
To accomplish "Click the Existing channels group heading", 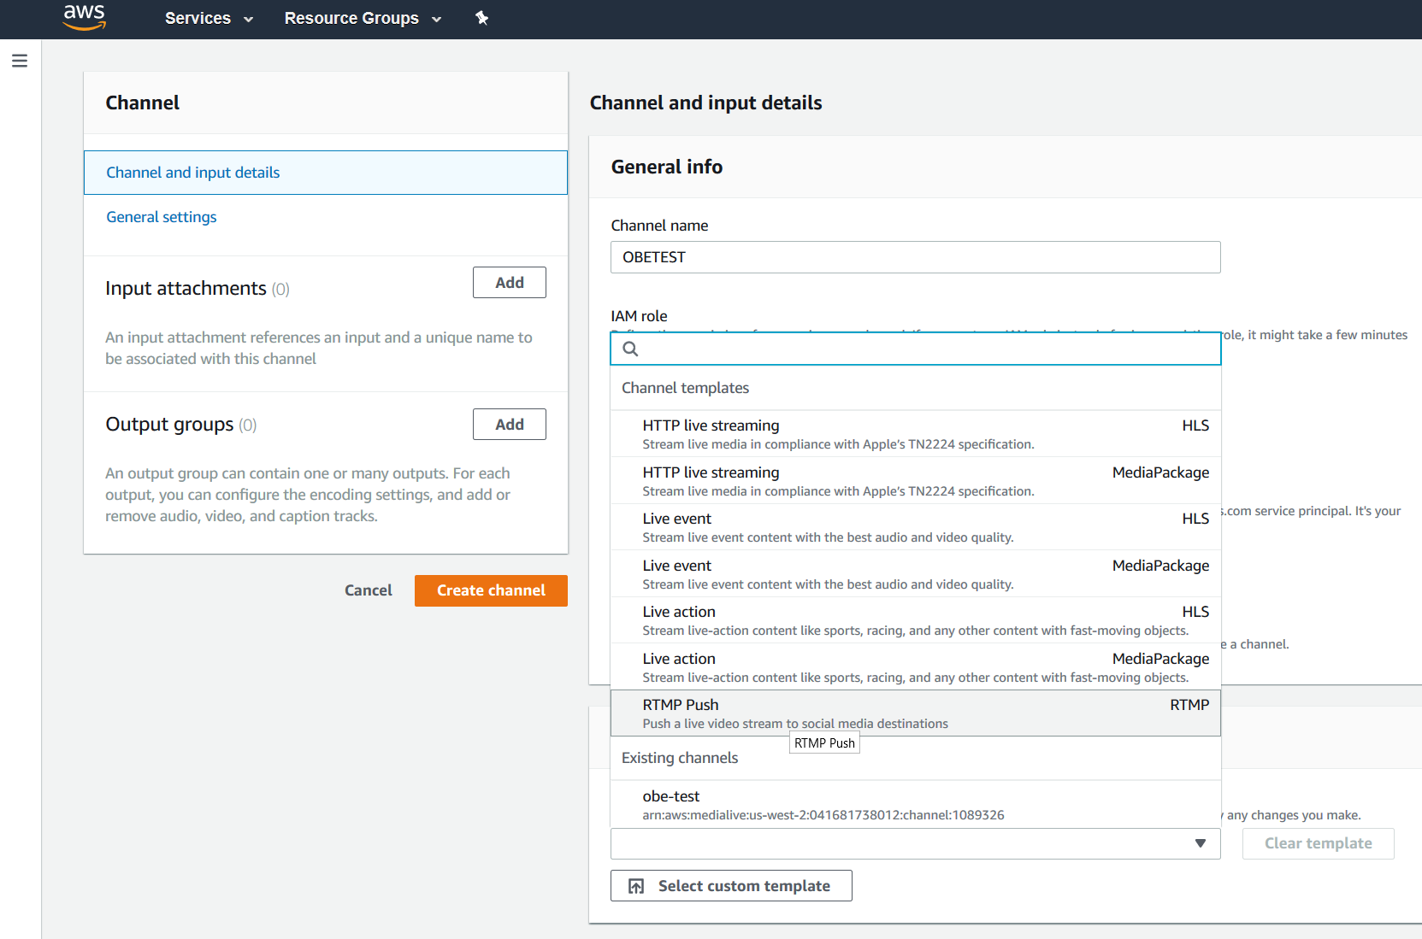I will 680,758.
